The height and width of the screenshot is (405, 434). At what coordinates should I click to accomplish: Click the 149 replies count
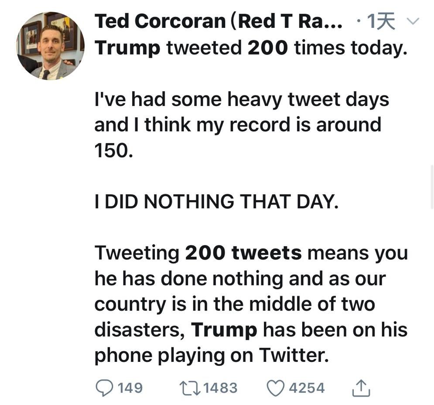130,388
